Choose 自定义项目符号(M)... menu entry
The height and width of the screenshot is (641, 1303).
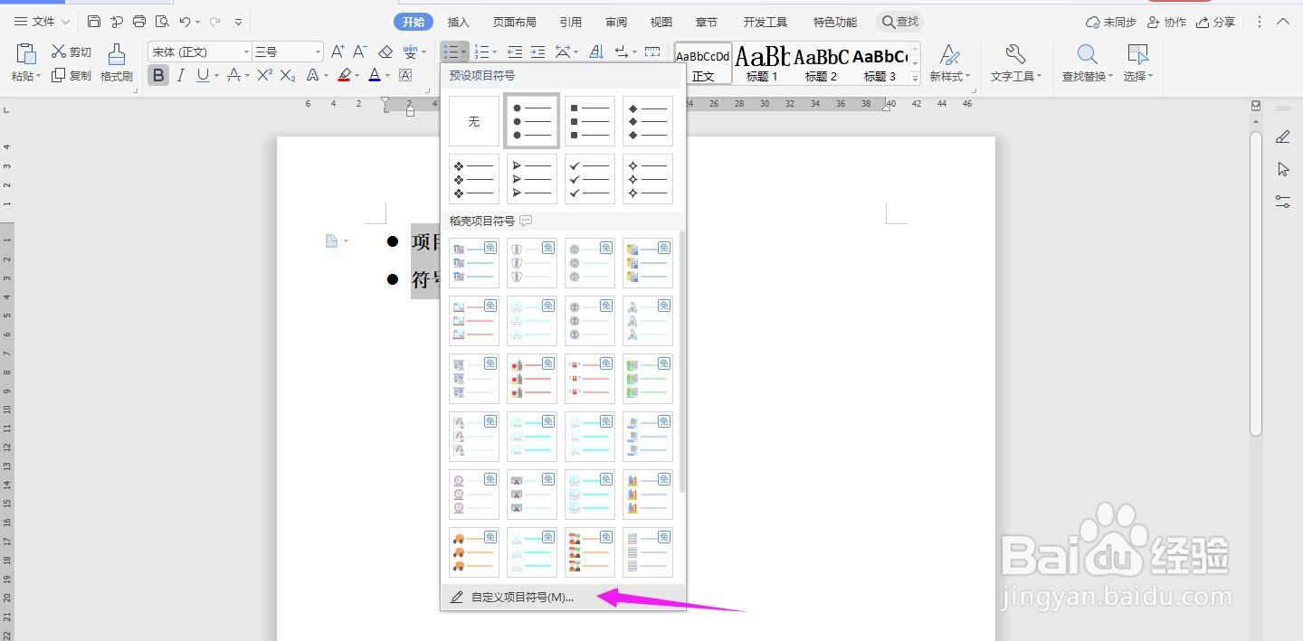[563, 597]
